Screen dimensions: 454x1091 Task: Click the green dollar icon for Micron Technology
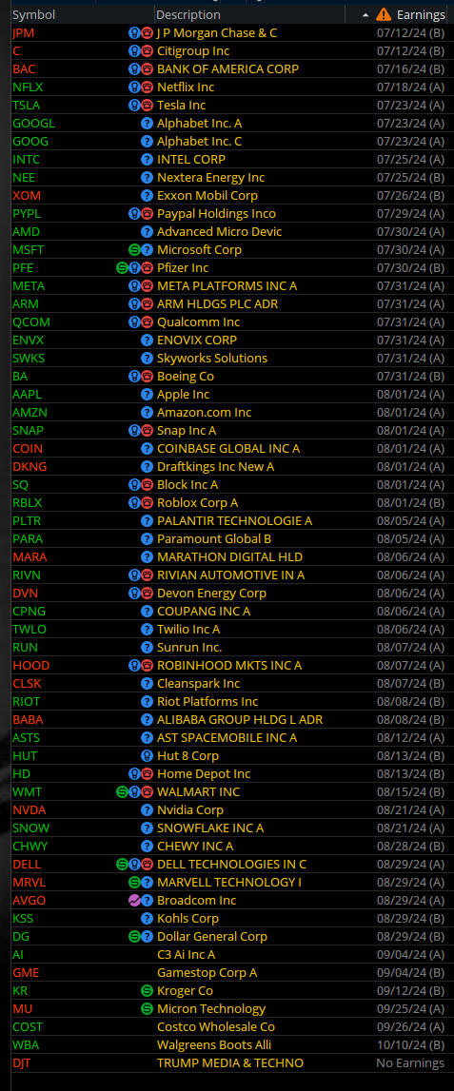[x=147, y=1009]
